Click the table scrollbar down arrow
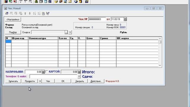 pos(160,65)
